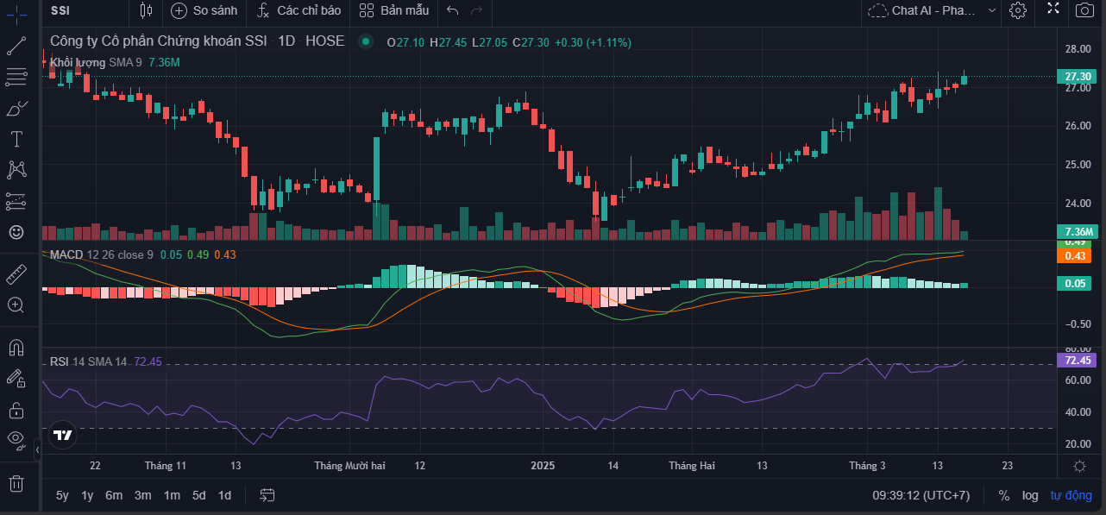Select the 5d time range
Viewport: 1106px width, 515px height.
tap(199, 495)
